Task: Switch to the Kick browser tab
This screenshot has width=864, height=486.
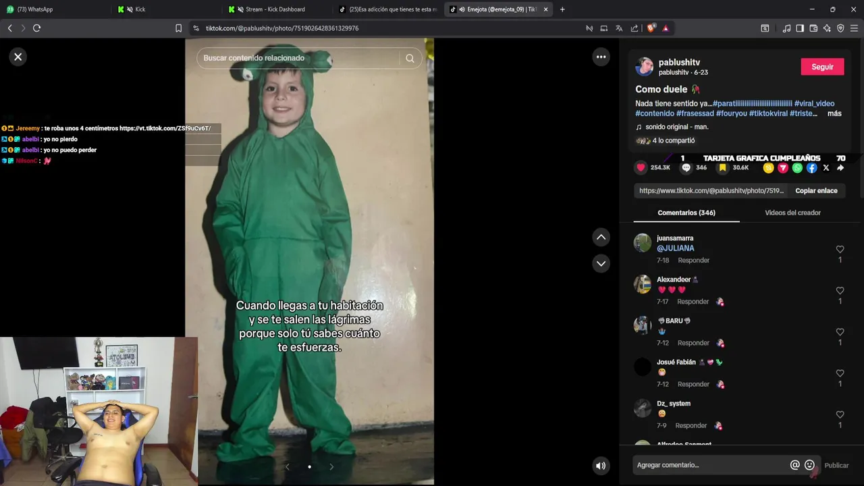Action: [165, 9]
